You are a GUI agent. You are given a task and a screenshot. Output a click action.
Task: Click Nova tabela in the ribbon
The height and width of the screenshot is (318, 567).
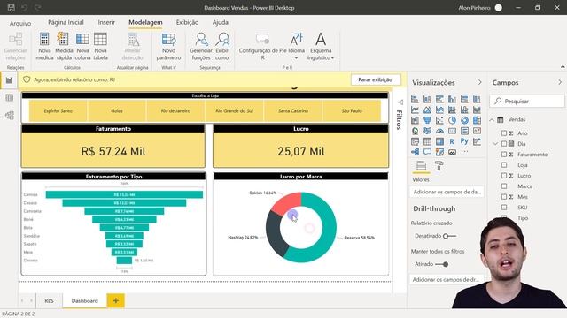[100, 46]
